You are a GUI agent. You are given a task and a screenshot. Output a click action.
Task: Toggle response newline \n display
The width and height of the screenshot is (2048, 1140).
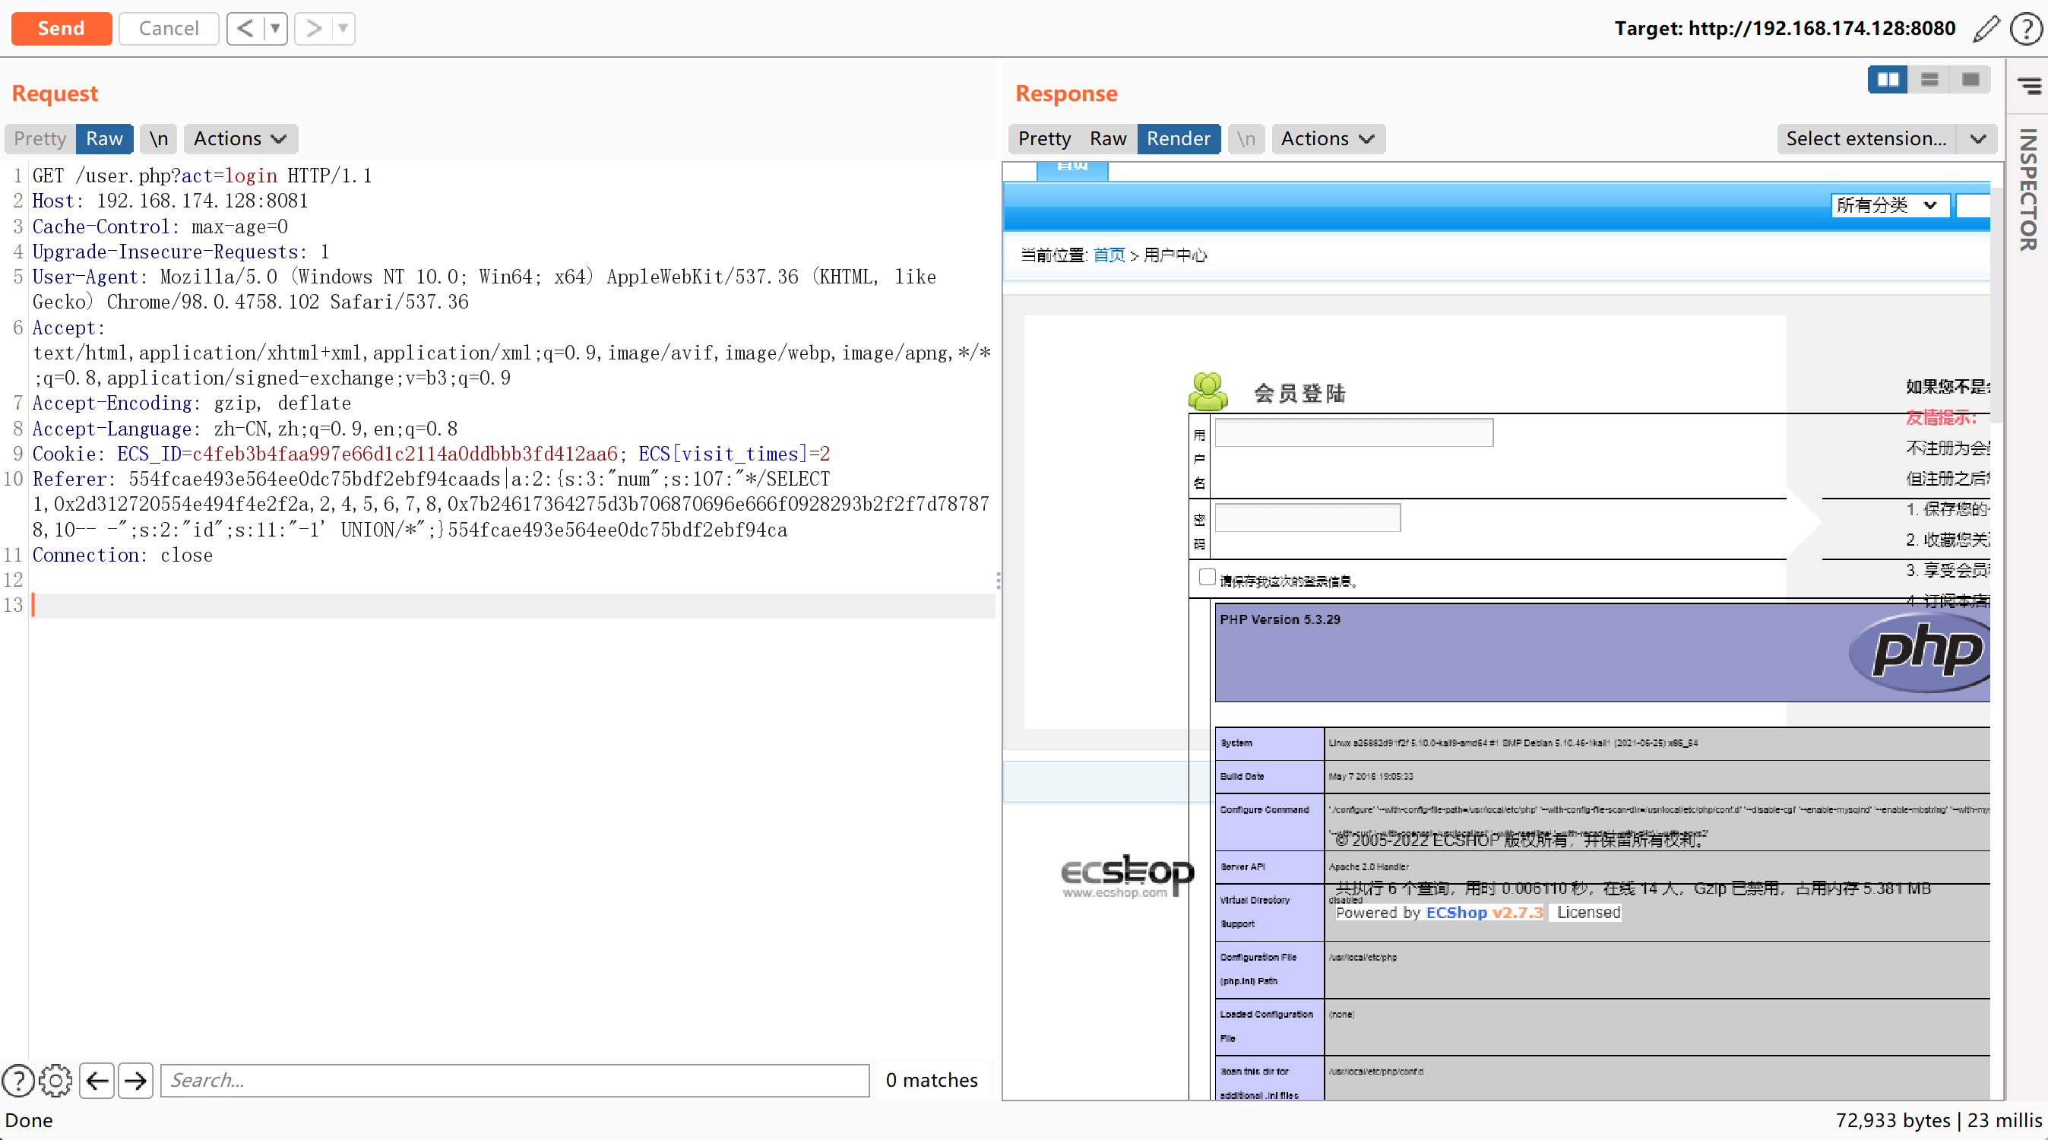click(x=1245, y=138)
